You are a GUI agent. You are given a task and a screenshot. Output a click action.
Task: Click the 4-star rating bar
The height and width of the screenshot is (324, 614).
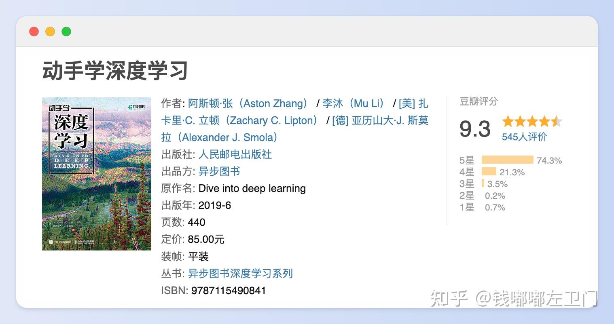click(x=489, y=172)
